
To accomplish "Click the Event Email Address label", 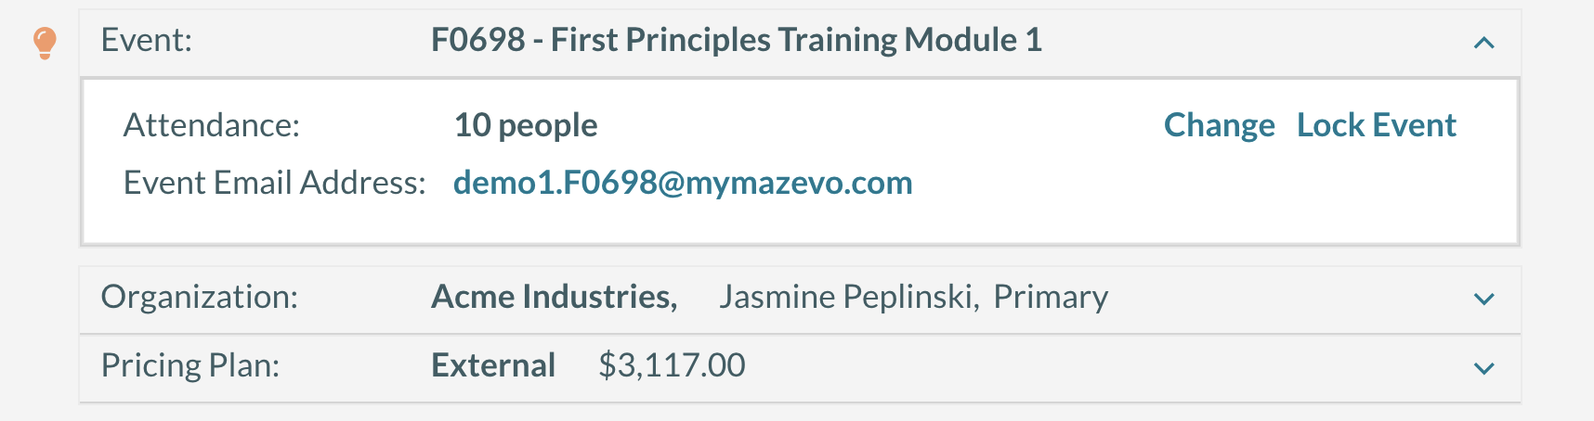I will point(275,183).
